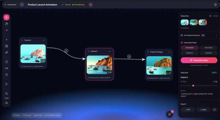Open the history clock icon
This screenshot has width=220, height=120.
(7, 62)
